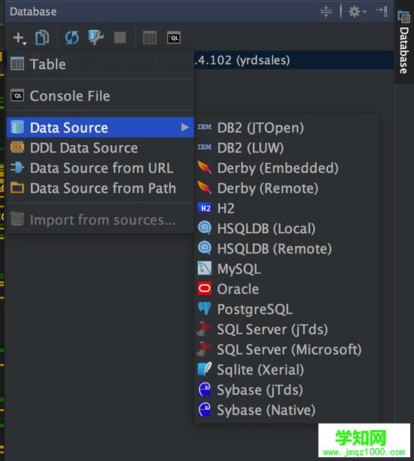414x461 pixels.
Task: Select Sqlite (Xerial) driver
Action: point(287,369)
